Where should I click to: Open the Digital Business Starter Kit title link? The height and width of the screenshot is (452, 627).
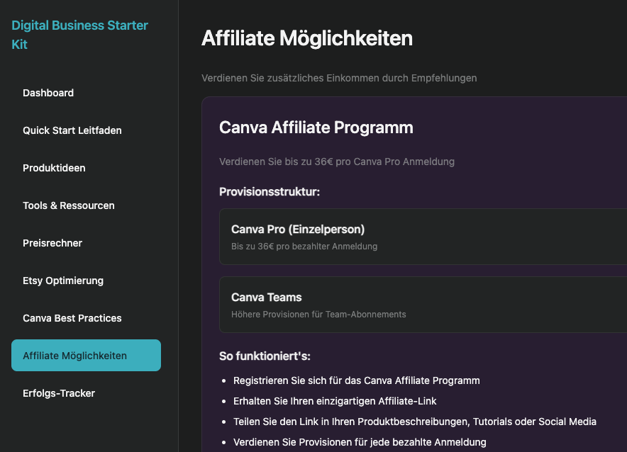click(79, 35)
